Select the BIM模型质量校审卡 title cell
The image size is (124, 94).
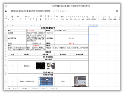[x=48, y=28]
